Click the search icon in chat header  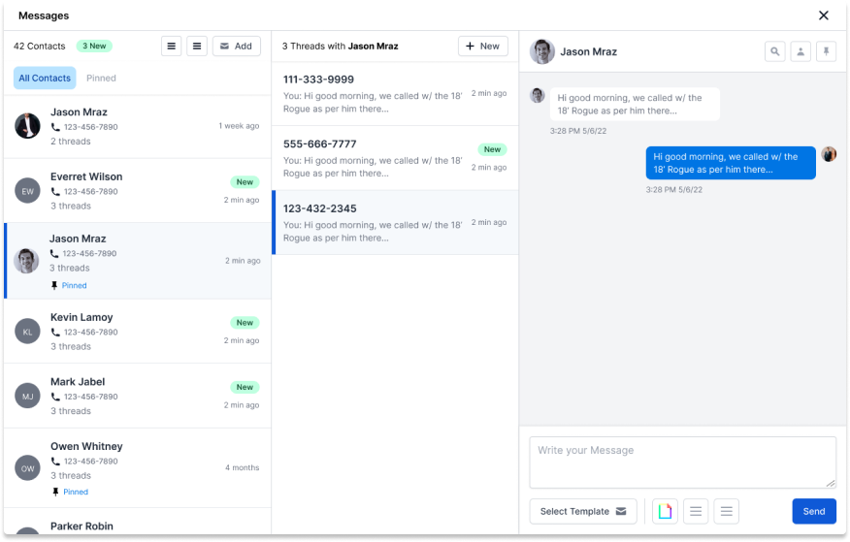click(x=774, y=51)
